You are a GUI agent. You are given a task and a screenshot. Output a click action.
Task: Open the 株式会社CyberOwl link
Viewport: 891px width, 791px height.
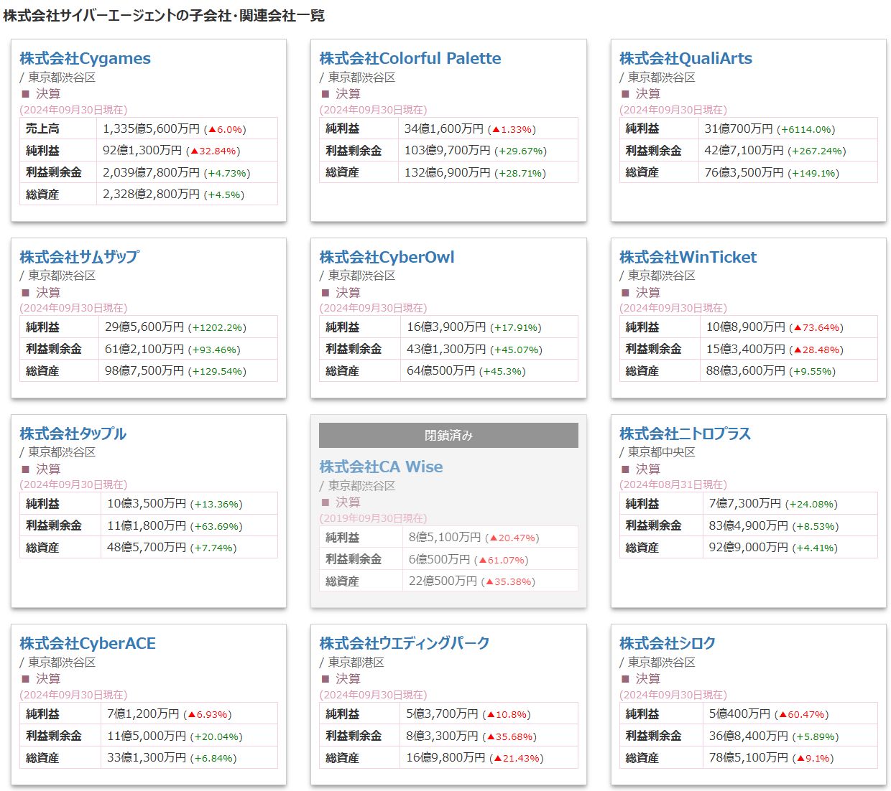(387, 257)
